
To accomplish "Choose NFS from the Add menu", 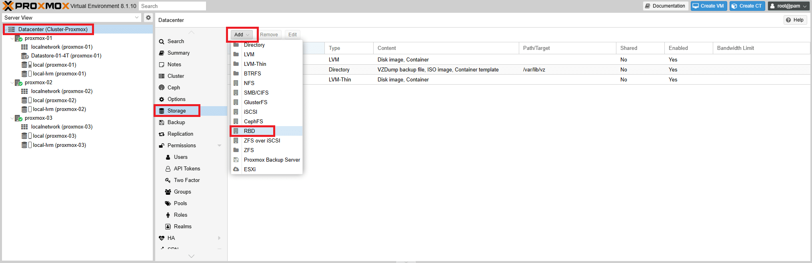I will 267,83.
